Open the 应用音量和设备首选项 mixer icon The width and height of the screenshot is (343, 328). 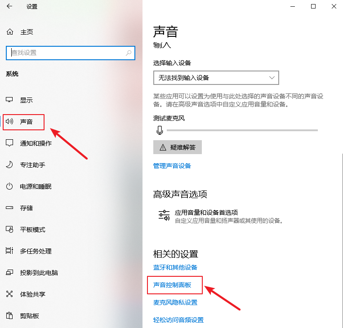click(164, 216)
